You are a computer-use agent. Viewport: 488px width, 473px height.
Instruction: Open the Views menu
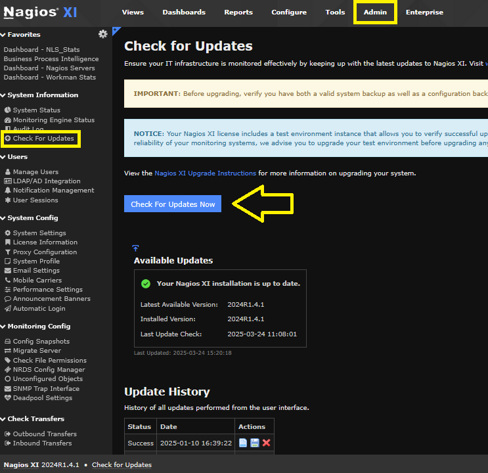pos(133,12)
